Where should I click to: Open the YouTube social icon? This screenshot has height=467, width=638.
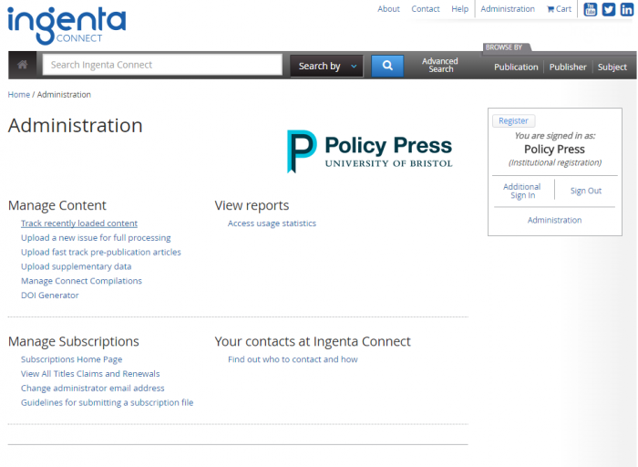[590, 9]
